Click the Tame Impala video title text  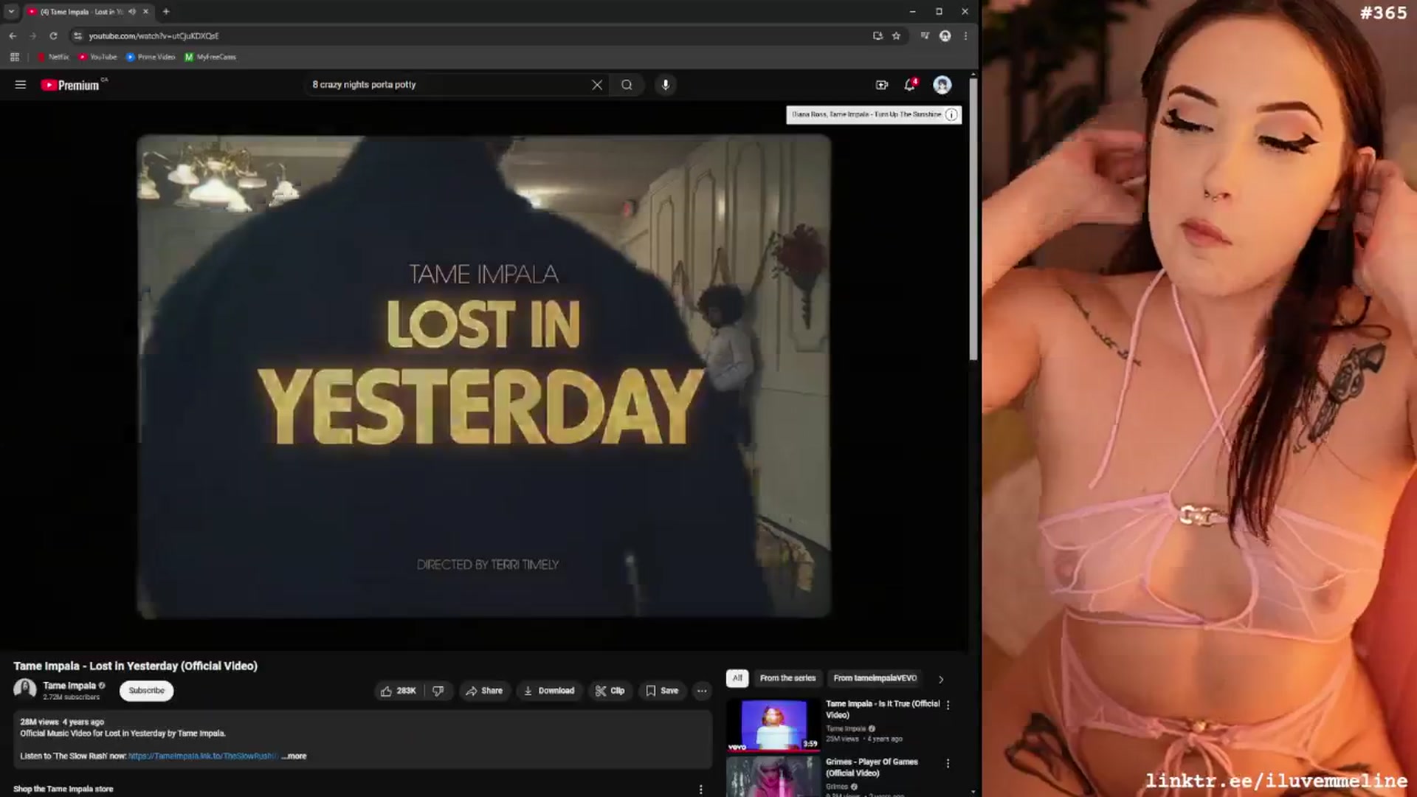click(135, 666)
